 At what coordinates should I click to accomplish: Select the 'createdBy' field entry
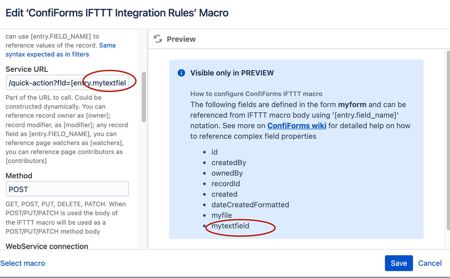click(x=229, y=163)
